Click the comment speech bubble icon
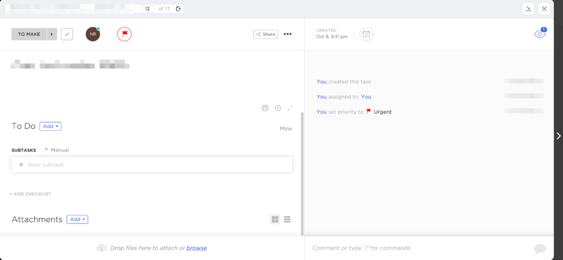The image size is (563, 260). (x=539, y=248)
